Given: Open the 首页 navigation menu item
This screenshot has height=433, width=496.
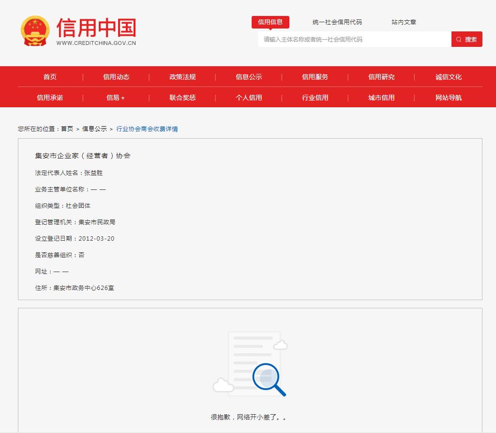Looking at the screenshot, I should click(50, 77).
